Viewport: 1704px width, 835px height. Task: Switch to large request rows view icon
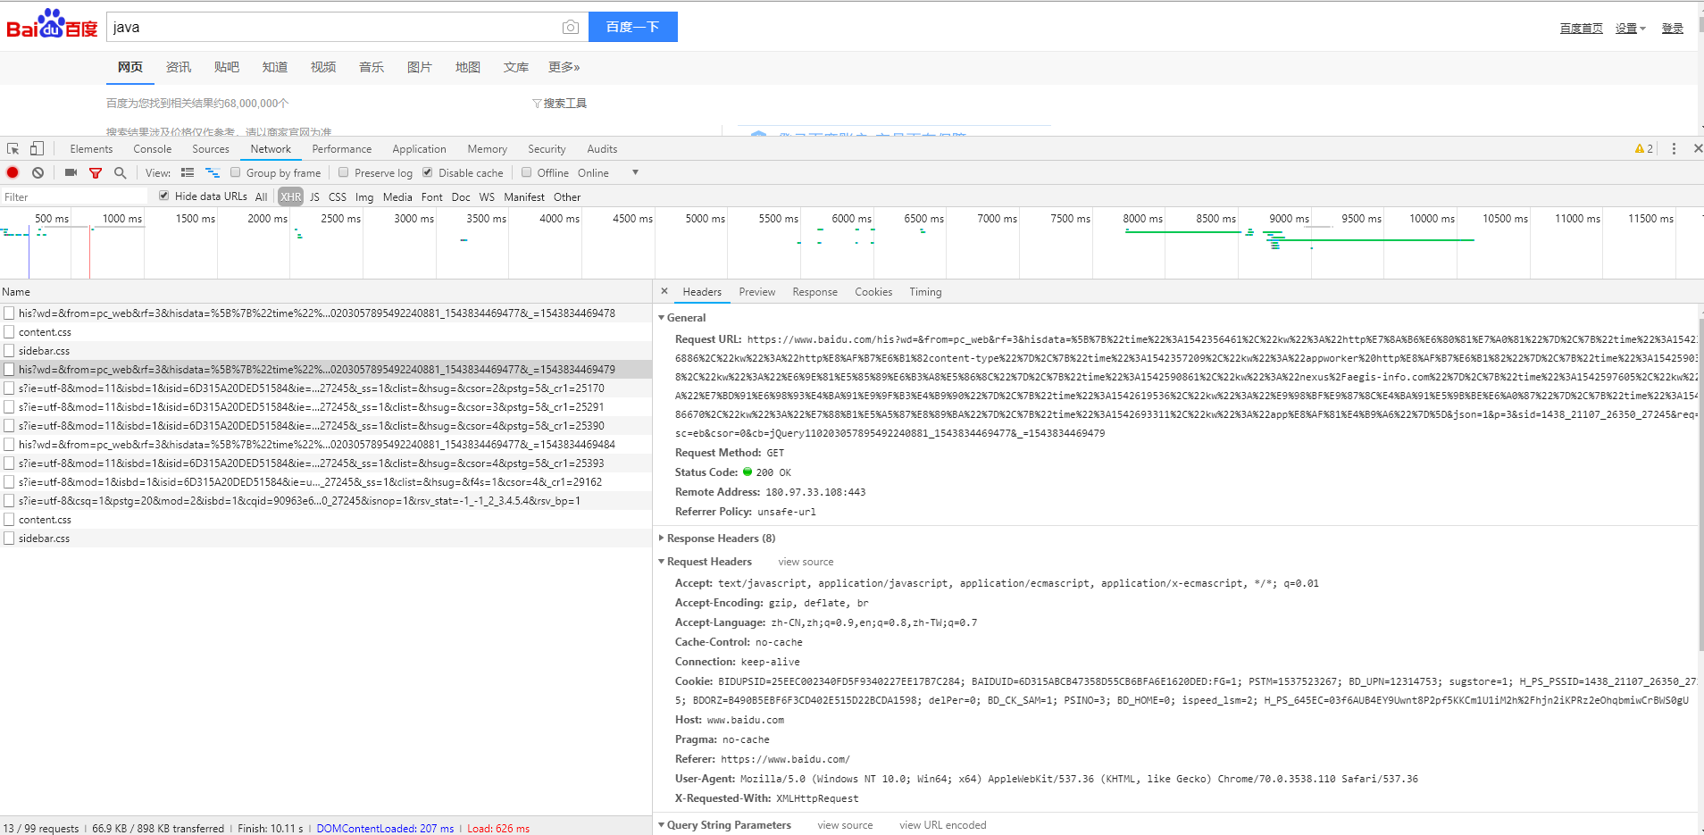click(x=188, y=172)
